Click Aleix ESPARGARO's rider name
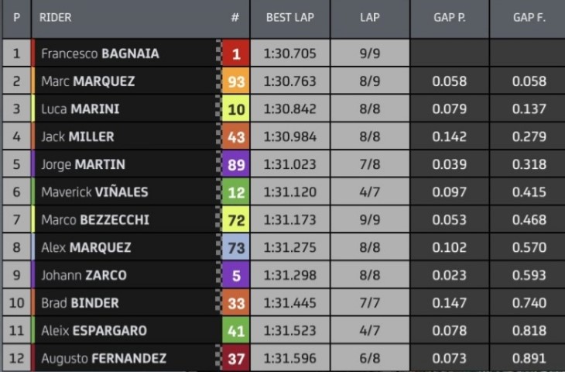The width and height of the screenshot is (565, 372). click(94, 330)
